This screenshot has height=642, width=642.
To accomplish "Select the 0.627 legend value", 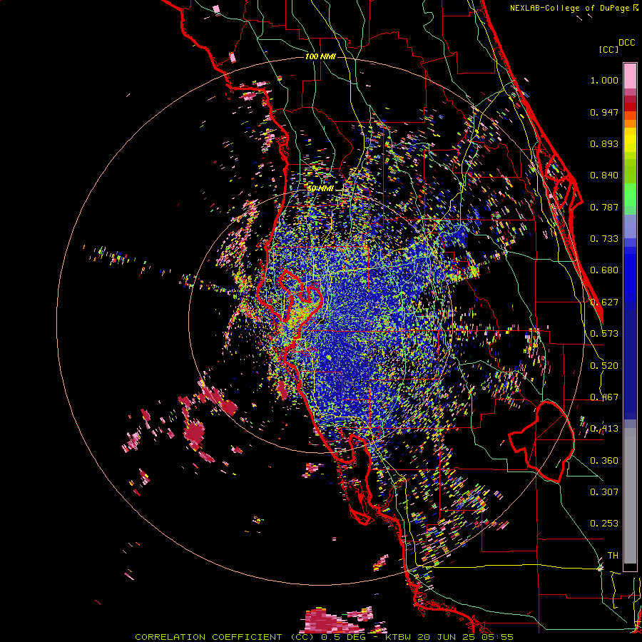I will coord(604,302).
